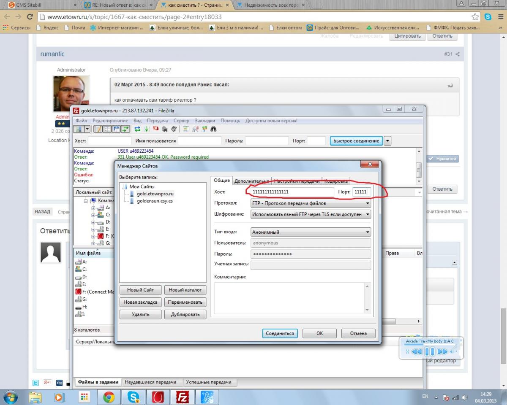The height and width of the screenshot is (405, 507).
Task: Open the Site Manager toolbar dropdown arrow
Action: pos(87,129)
